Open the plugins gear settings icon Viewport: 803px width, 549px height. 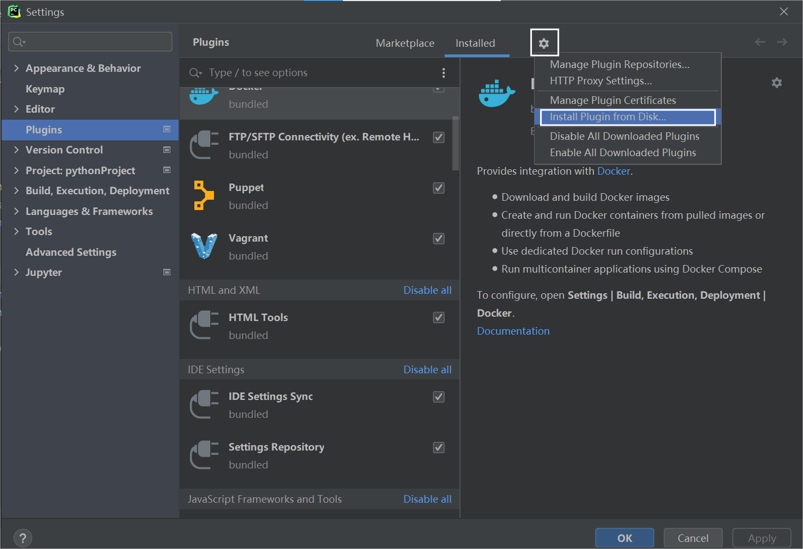click(544, 42)
